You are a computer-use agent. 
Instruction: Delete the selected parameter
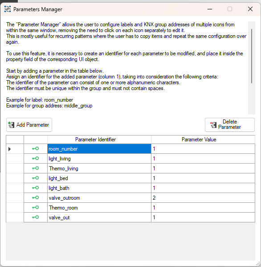[230, 125]
